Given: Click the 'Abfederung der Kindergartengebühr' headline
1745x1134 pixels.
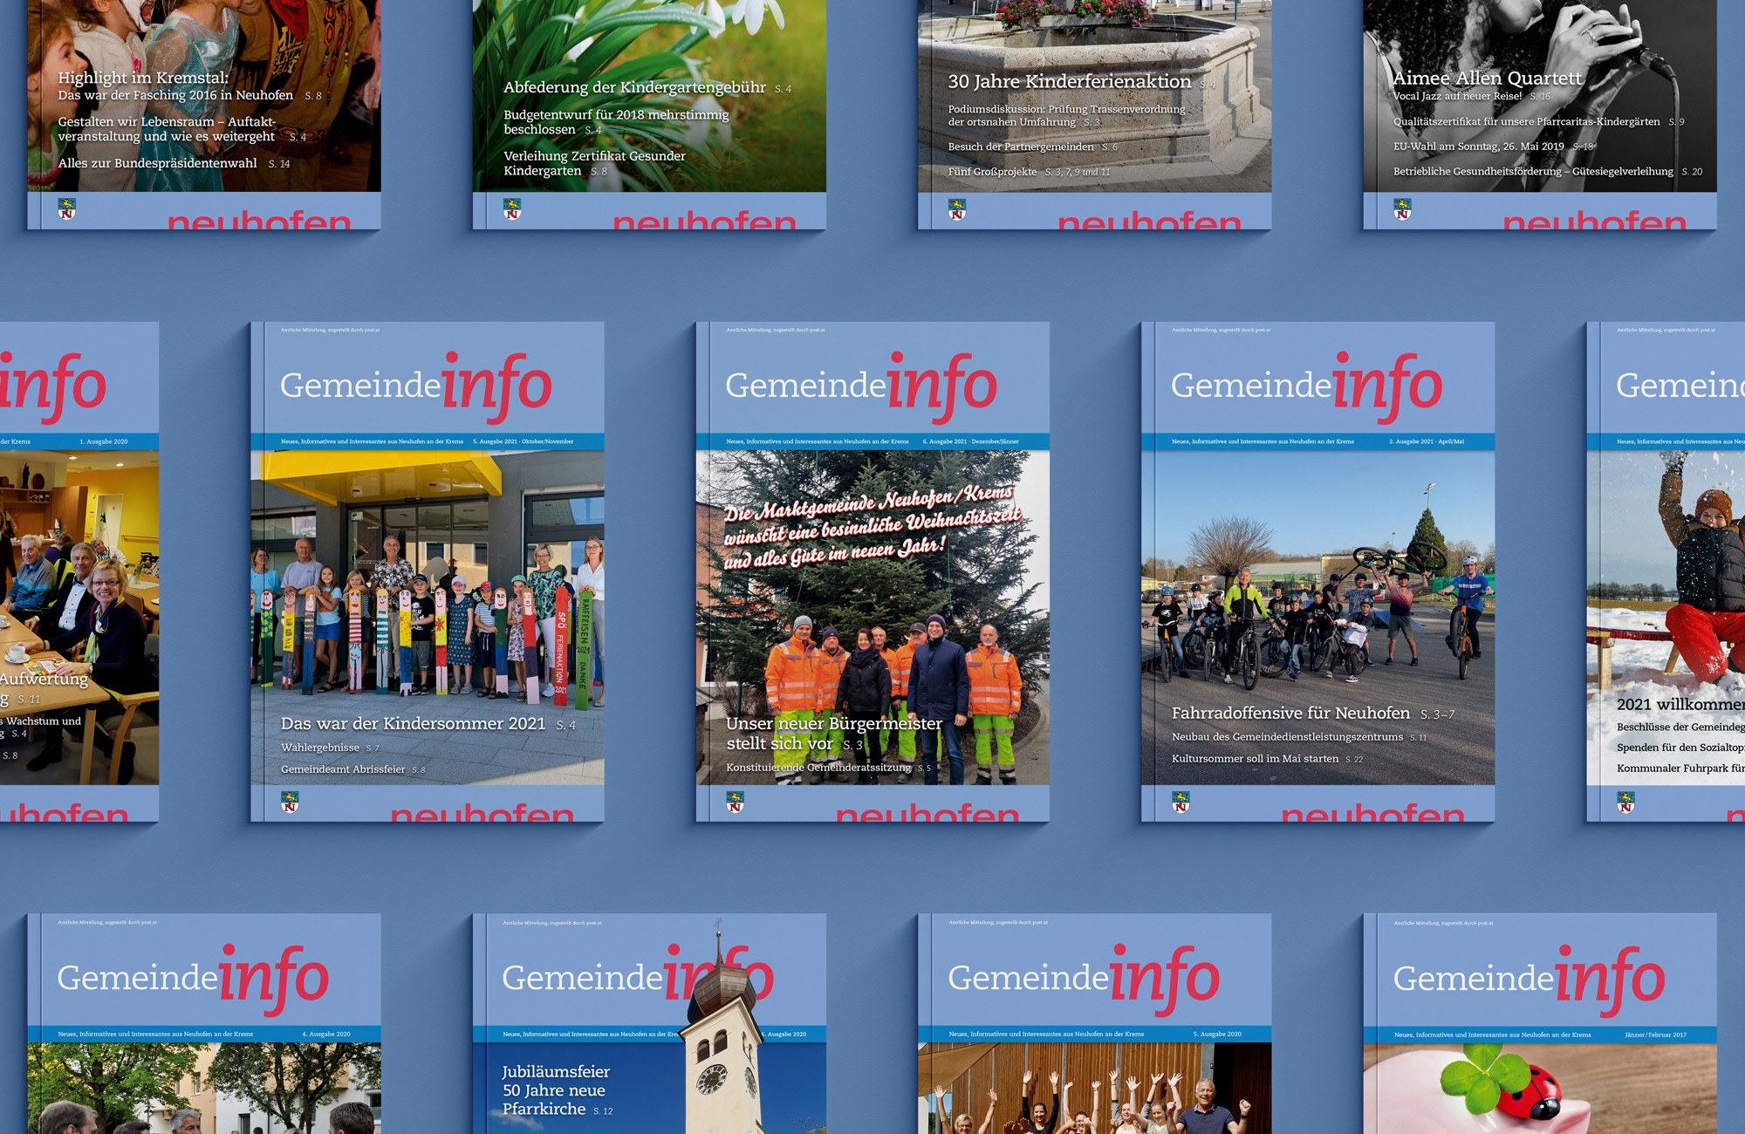Looking at the screenshot, I should [x=634, y=87].
